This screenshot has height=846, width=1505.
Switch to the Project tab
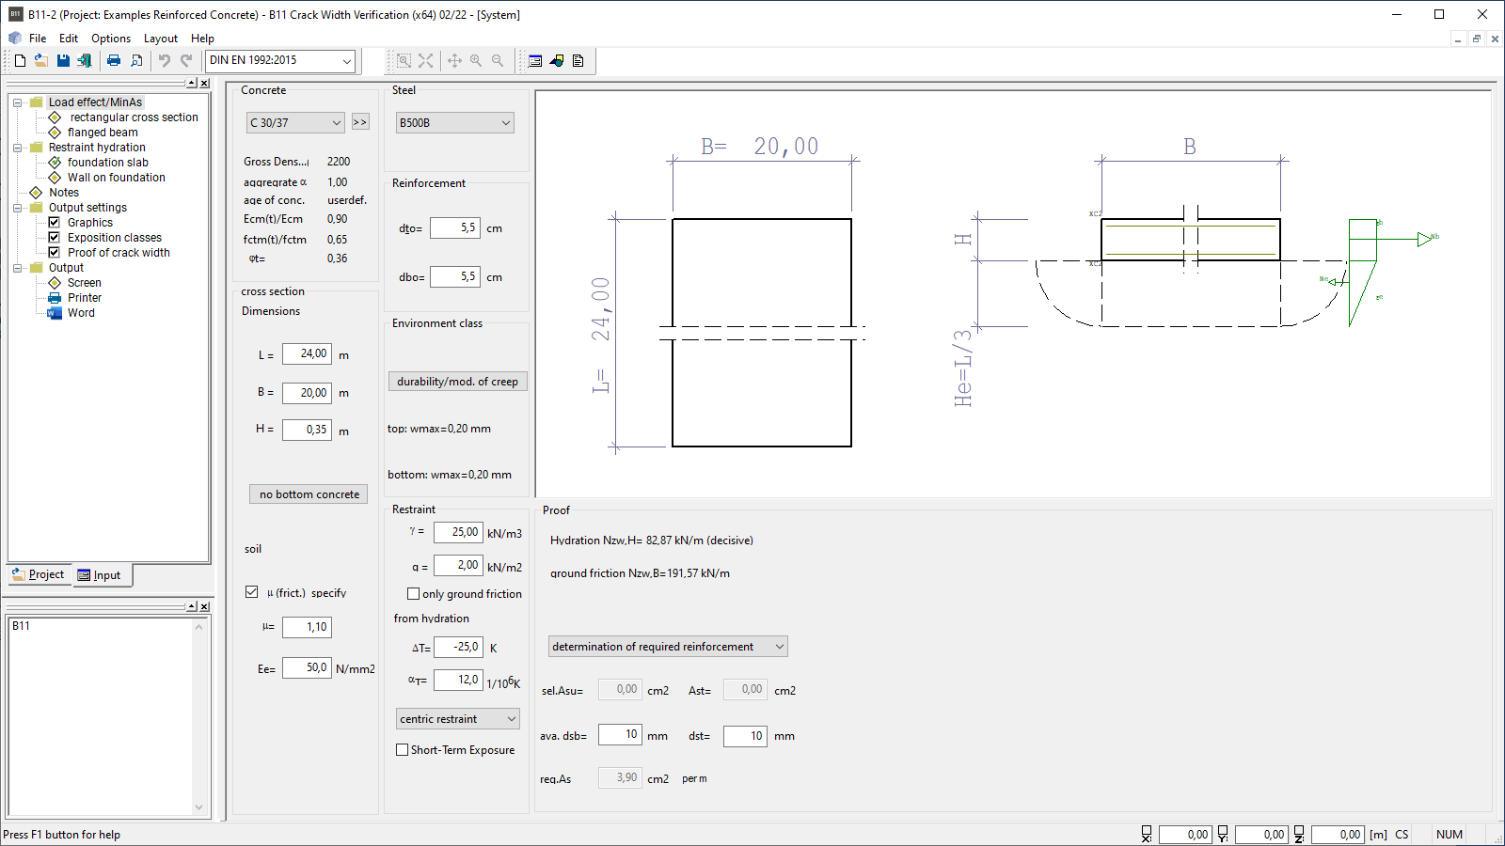point(39,574)
